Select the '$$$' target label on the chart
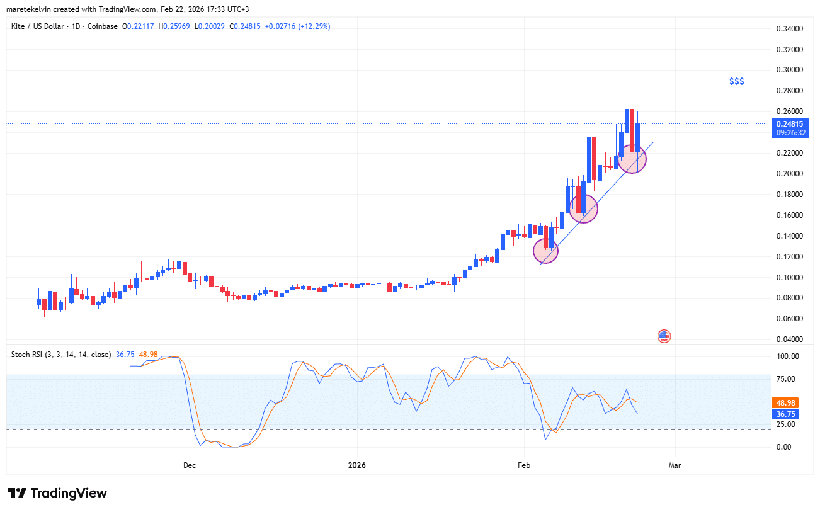 pyautogui.click(x=737, y=81)
